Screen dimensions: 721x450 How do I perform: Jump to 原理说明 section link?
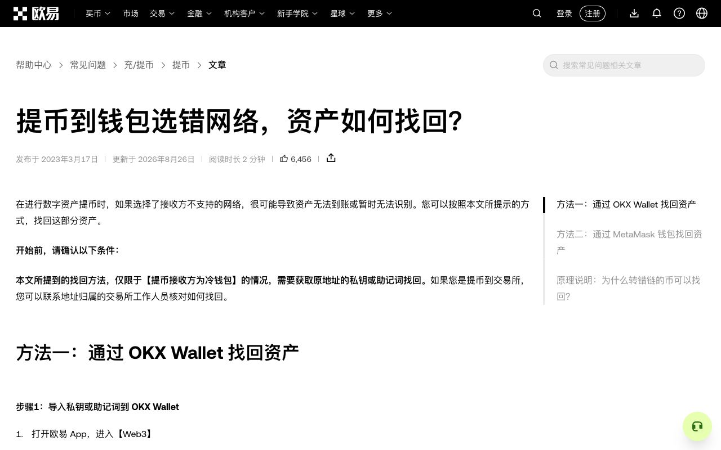pyautogui.click(x=629, y=288)
